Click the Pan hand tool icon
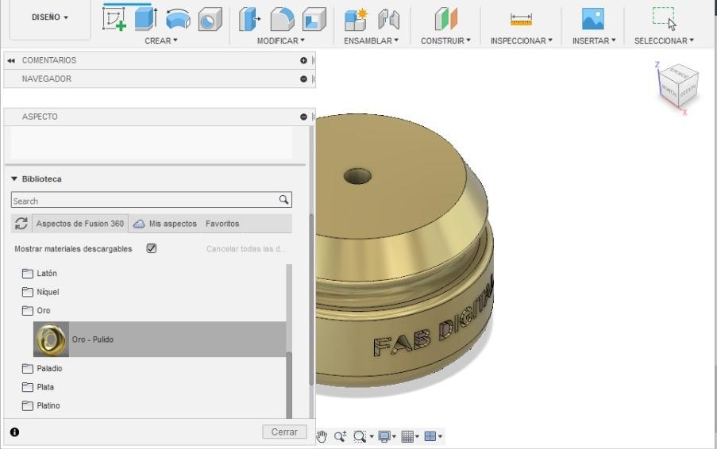Screen dimensions: 717x449 (x=322, y=436)
